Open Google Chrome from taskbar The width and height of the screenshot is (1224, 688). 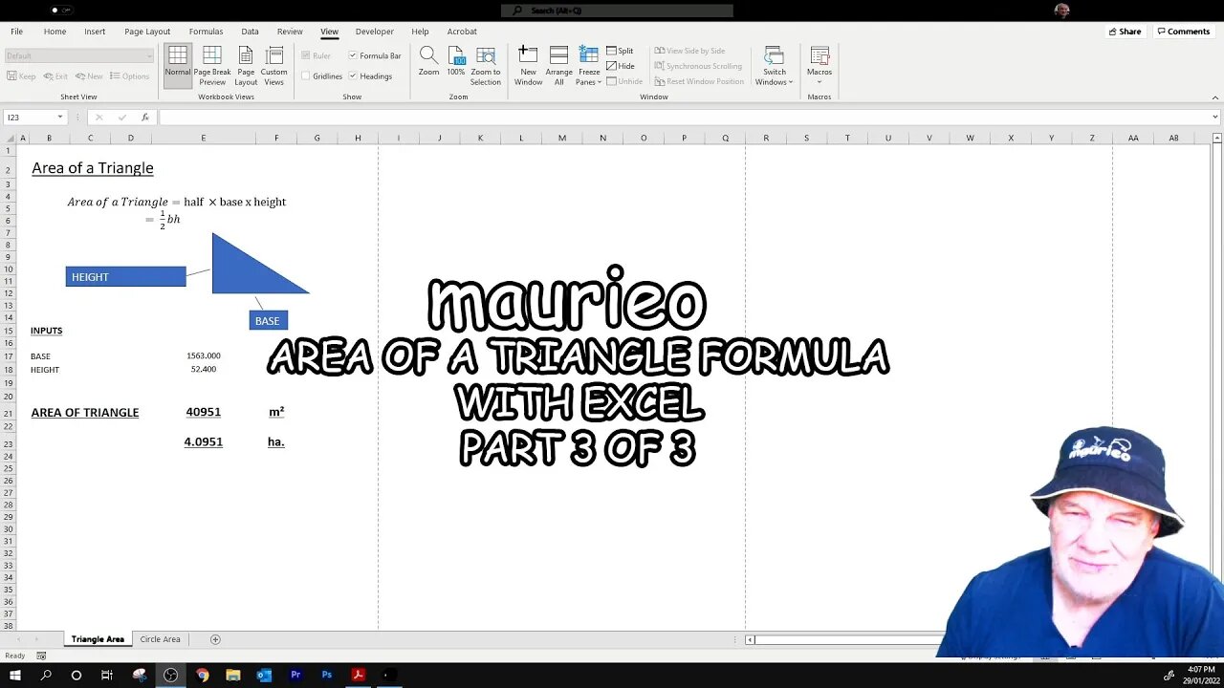[202, 675]
